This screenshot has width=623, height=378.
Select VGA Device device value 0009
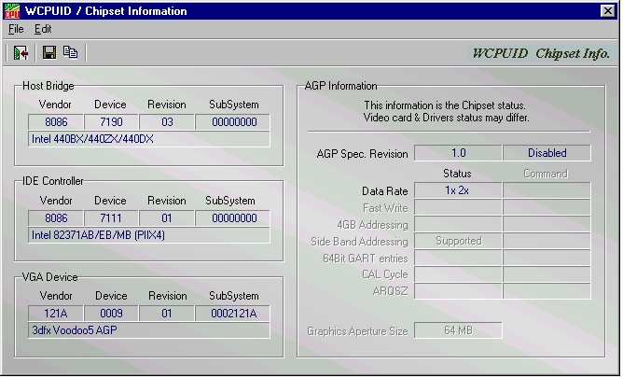(111, 314)
